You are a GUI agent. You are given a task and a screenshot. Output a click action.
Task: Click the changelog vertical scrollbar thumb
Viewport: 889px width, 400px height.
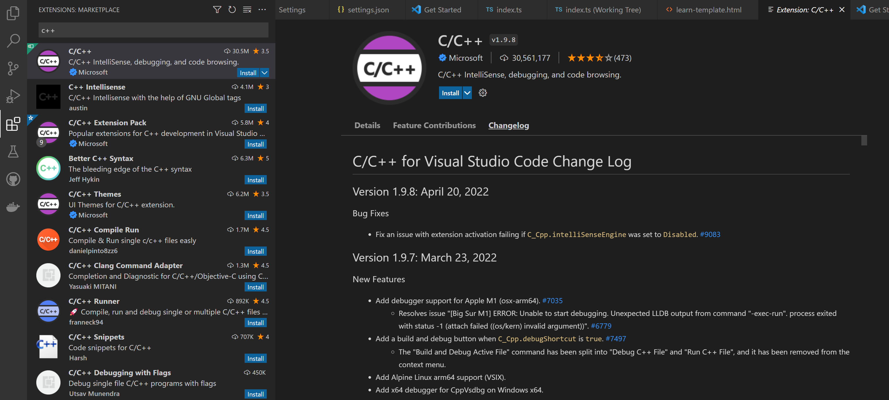[x=864, y=141]
